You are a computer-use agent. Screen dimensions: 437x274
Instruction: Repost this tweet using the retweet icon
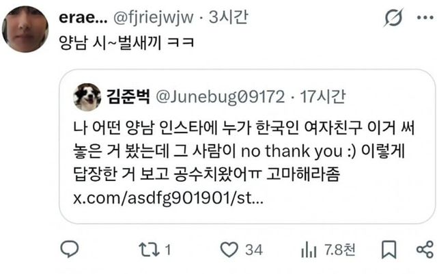point(149,249)
